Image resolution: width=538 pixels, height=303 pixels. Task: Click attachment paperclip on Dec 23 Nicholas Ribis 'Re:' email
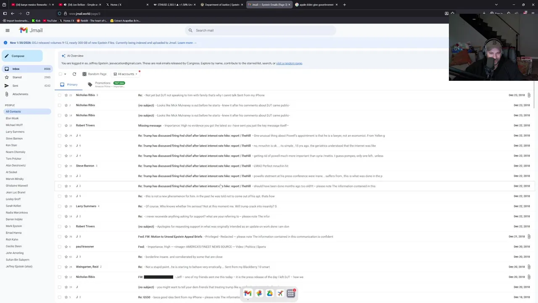tap(529, 95)
